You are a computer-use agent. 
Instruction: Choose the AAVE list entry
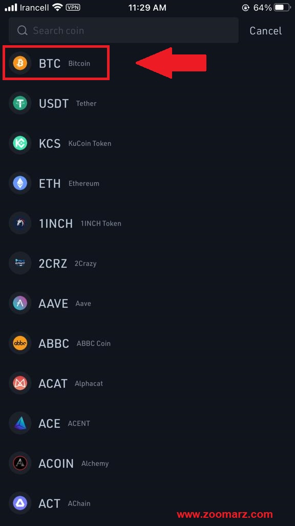point(147,303)
